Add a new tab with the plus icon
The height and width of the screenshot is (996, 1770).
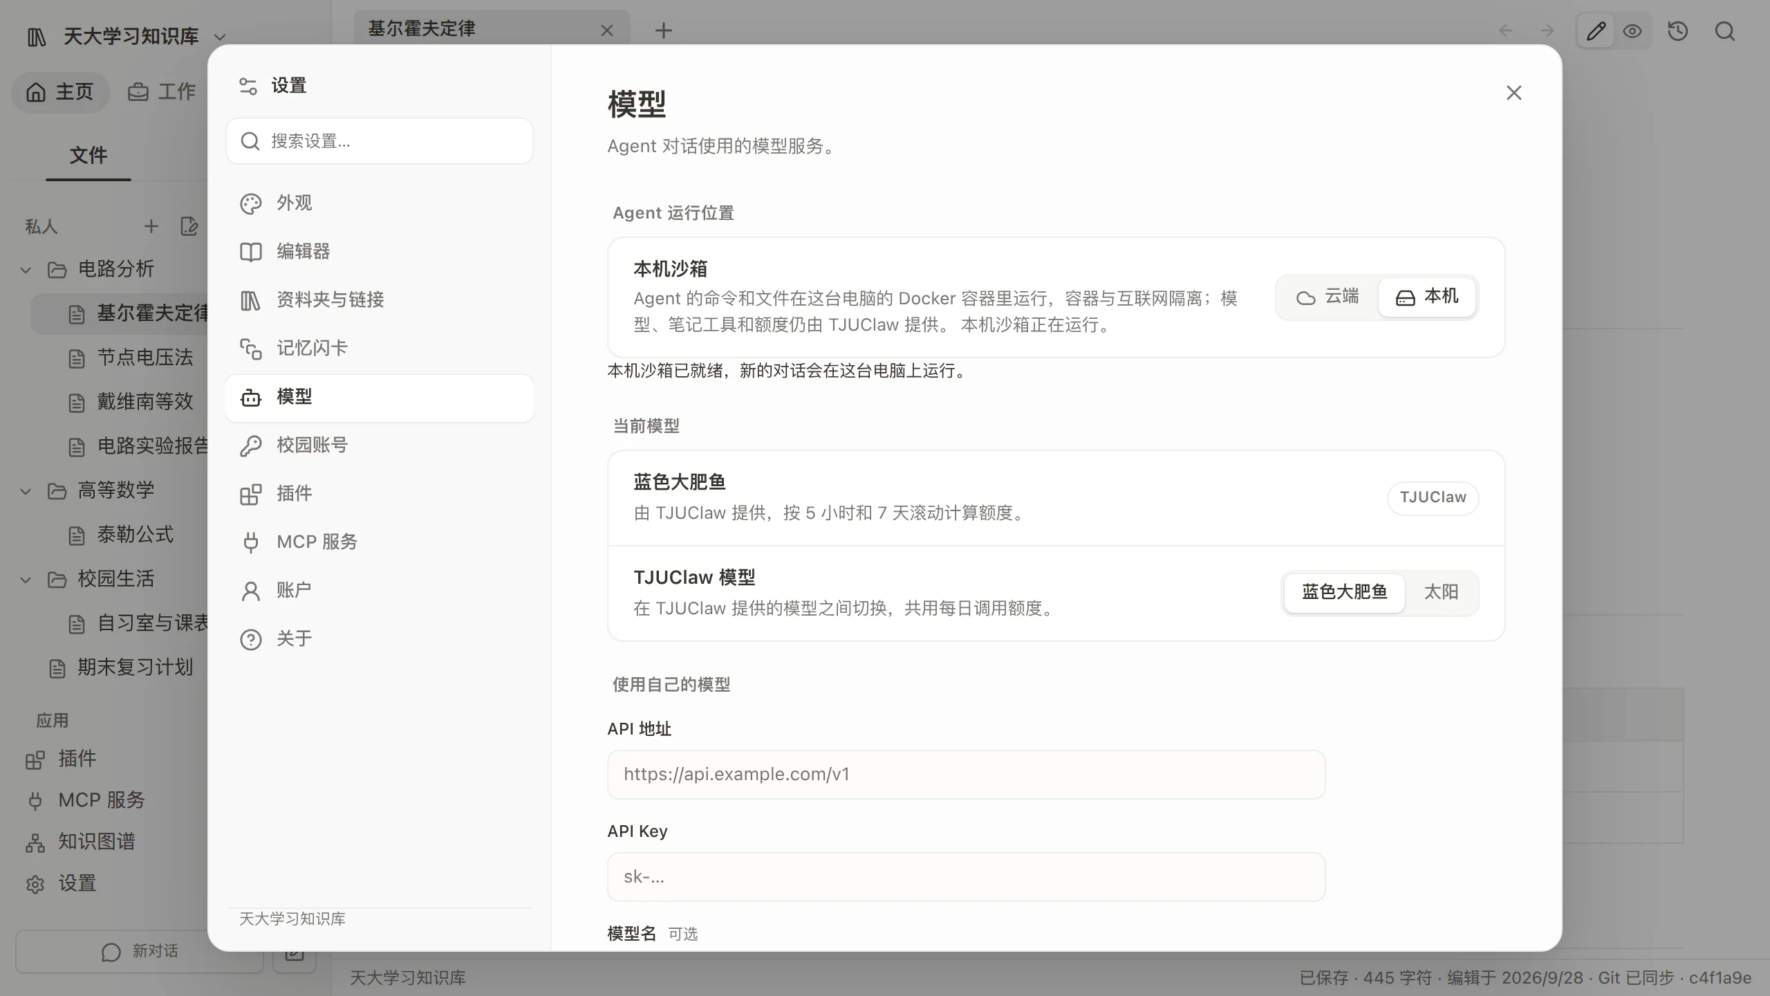click(x=663, y=30)
